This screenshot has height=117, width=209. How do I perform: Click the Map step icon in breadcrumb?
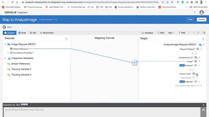(4, 27)
